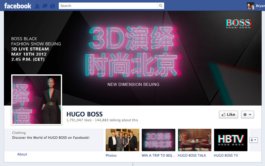This screenshot has height=166, width=265.
Task: Click the HUGO BOSS page title
Action: (84, 114)
